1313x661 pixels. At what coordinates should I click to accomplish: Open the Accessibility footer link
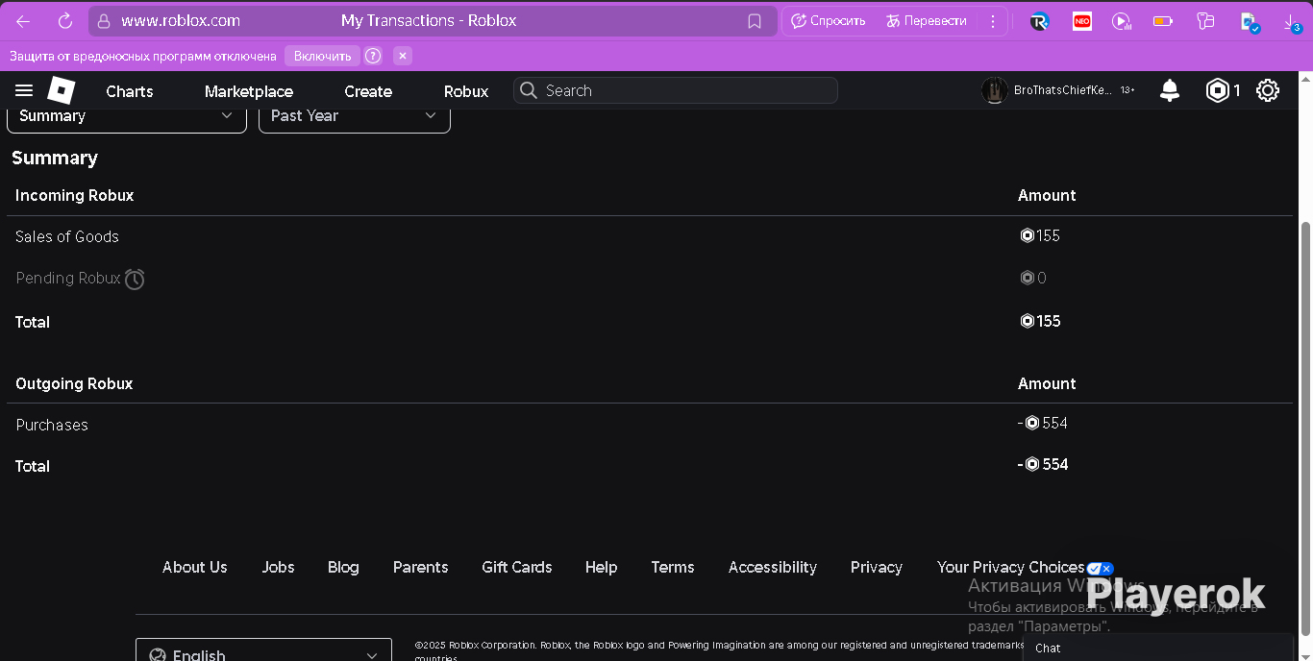click(773, 567)
